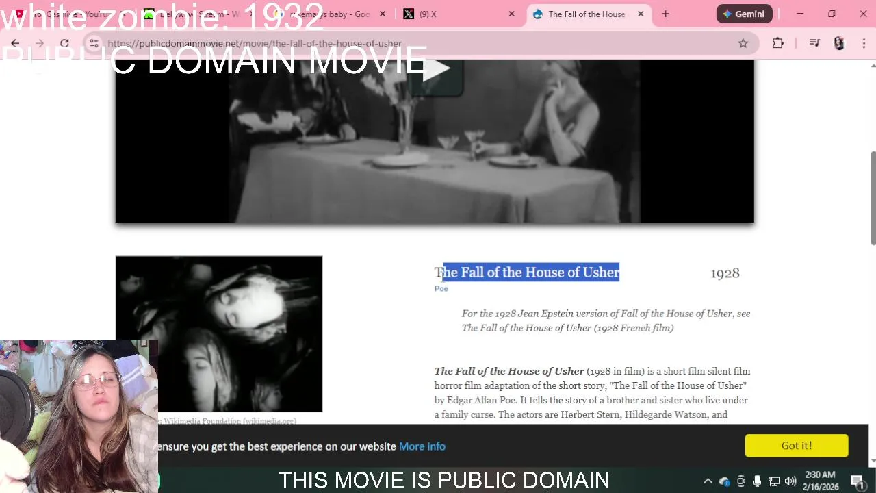Screen dimensions: 876x493
Task: Open Chrome's three-dot menu
Action: (864, 43)
